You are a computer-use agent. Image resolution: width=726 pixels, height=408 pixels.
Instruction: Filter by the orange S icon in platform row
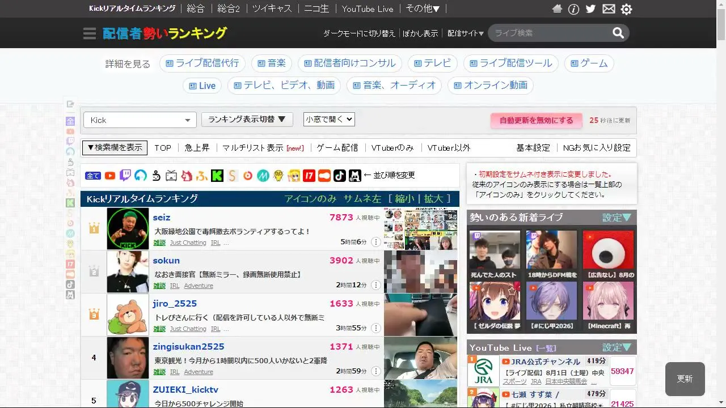pos(233,176)
